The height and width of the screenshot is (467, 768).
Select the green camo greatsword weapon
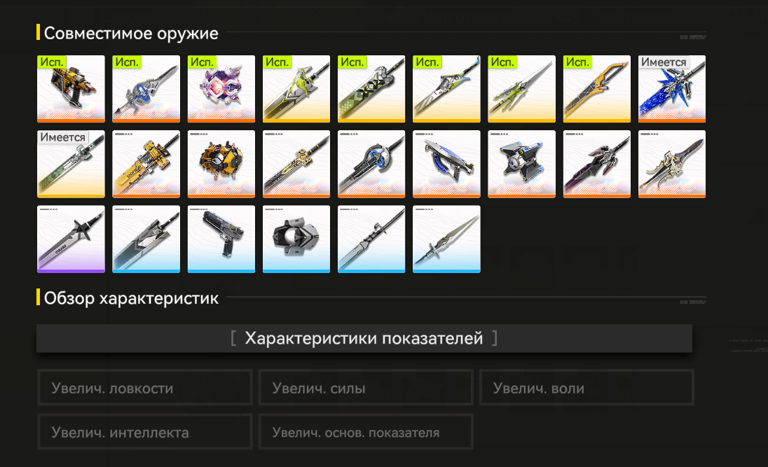point(371,89)
